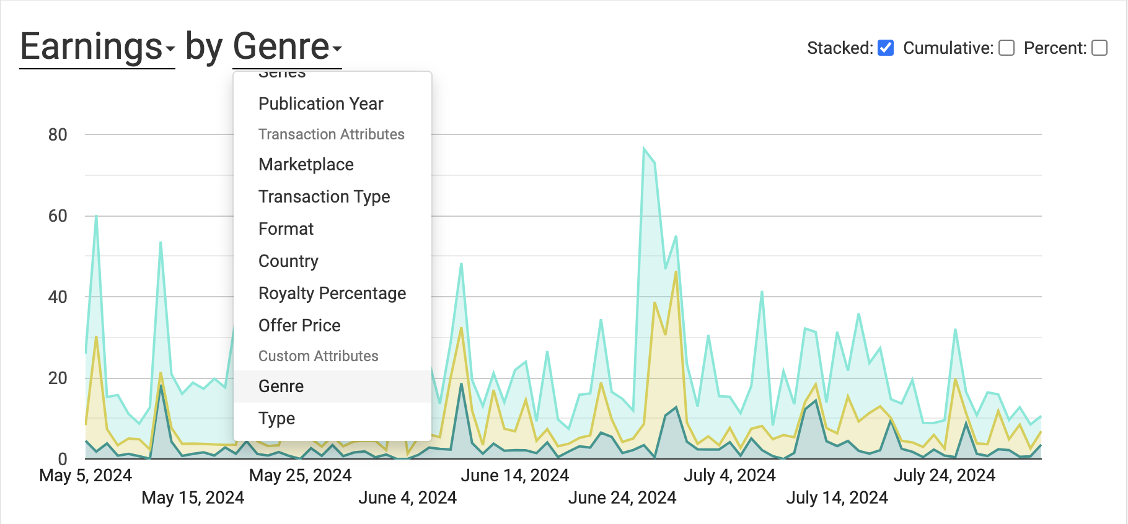Click the June 24, 2024 axis label
Viewport: 1128px width, 524px height.
(622, 498)
